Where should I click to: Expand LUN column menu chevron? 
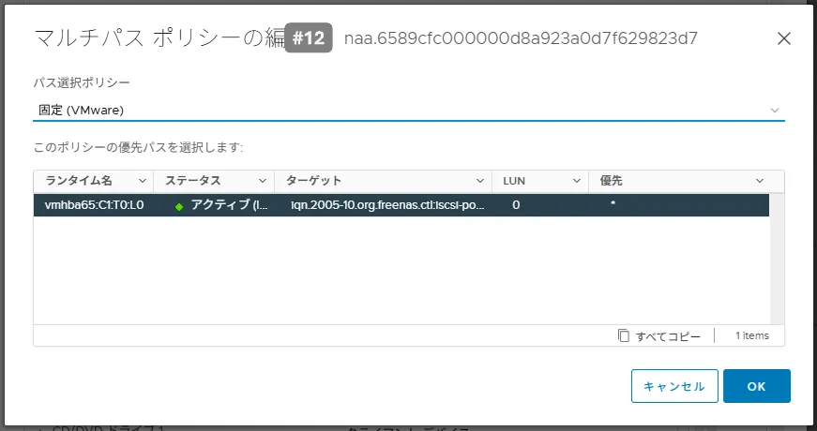[x=577, y=181]
